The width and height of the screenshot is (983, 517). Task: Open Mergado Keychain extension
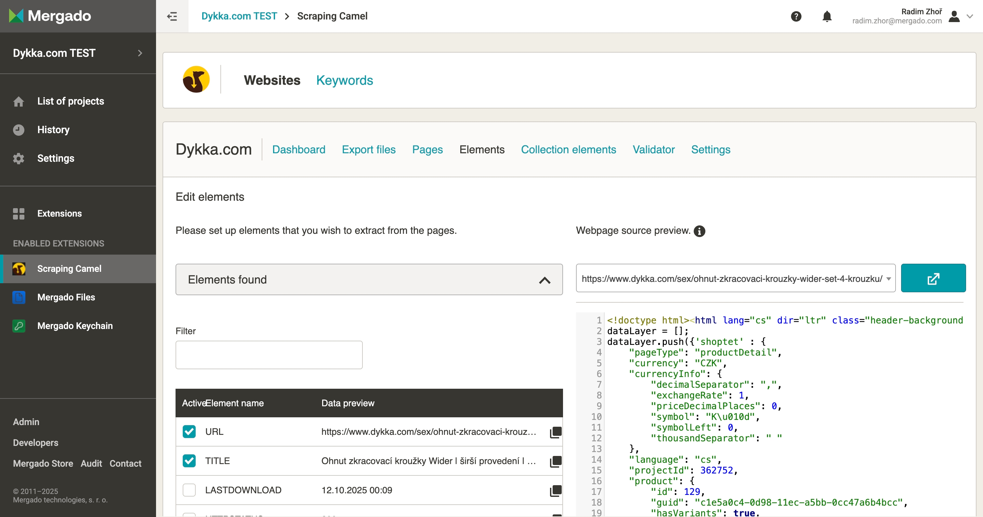[x=75, y=326]
